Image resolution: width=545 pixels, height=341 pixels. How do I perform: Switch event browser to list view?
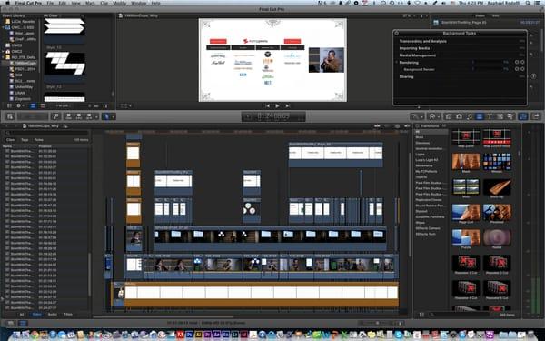(43, 105)
